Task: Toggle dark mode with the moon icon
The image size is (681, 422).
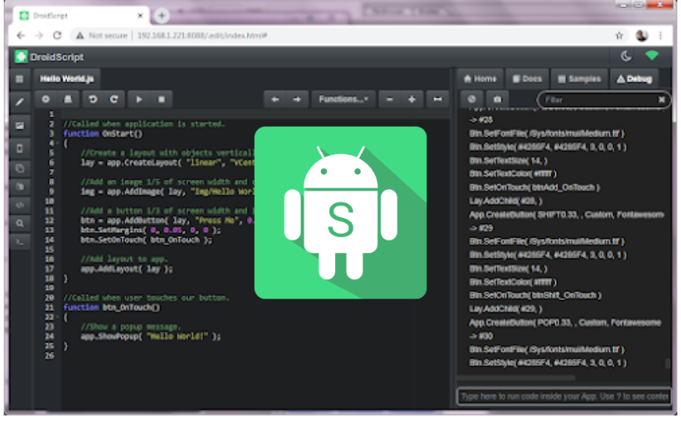Action: point(626,56)
